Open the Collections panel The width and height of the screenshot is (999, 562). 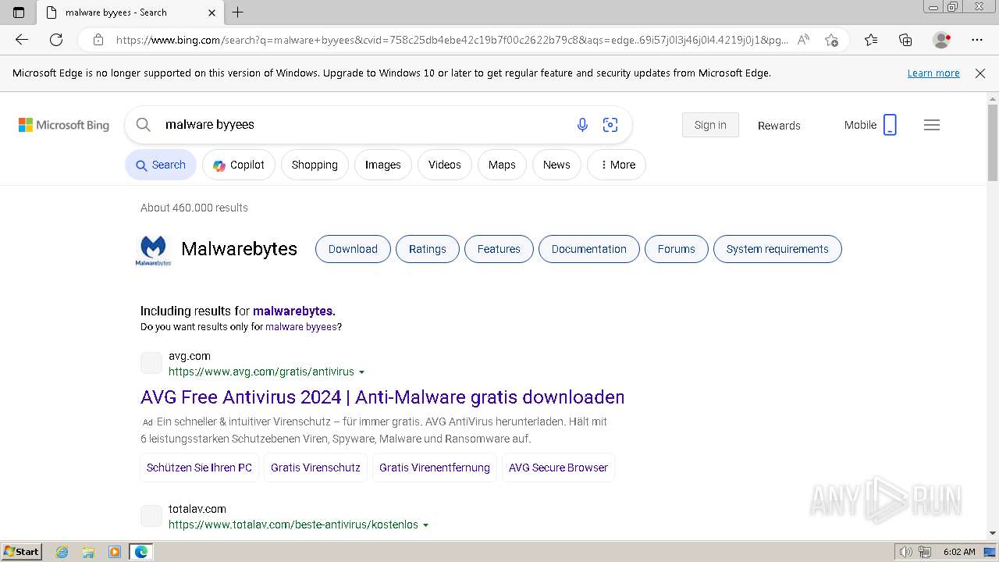point(905,40)
